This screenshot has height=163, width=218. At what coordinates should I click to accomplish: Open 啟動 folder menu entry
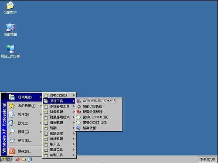pos(59,128)
